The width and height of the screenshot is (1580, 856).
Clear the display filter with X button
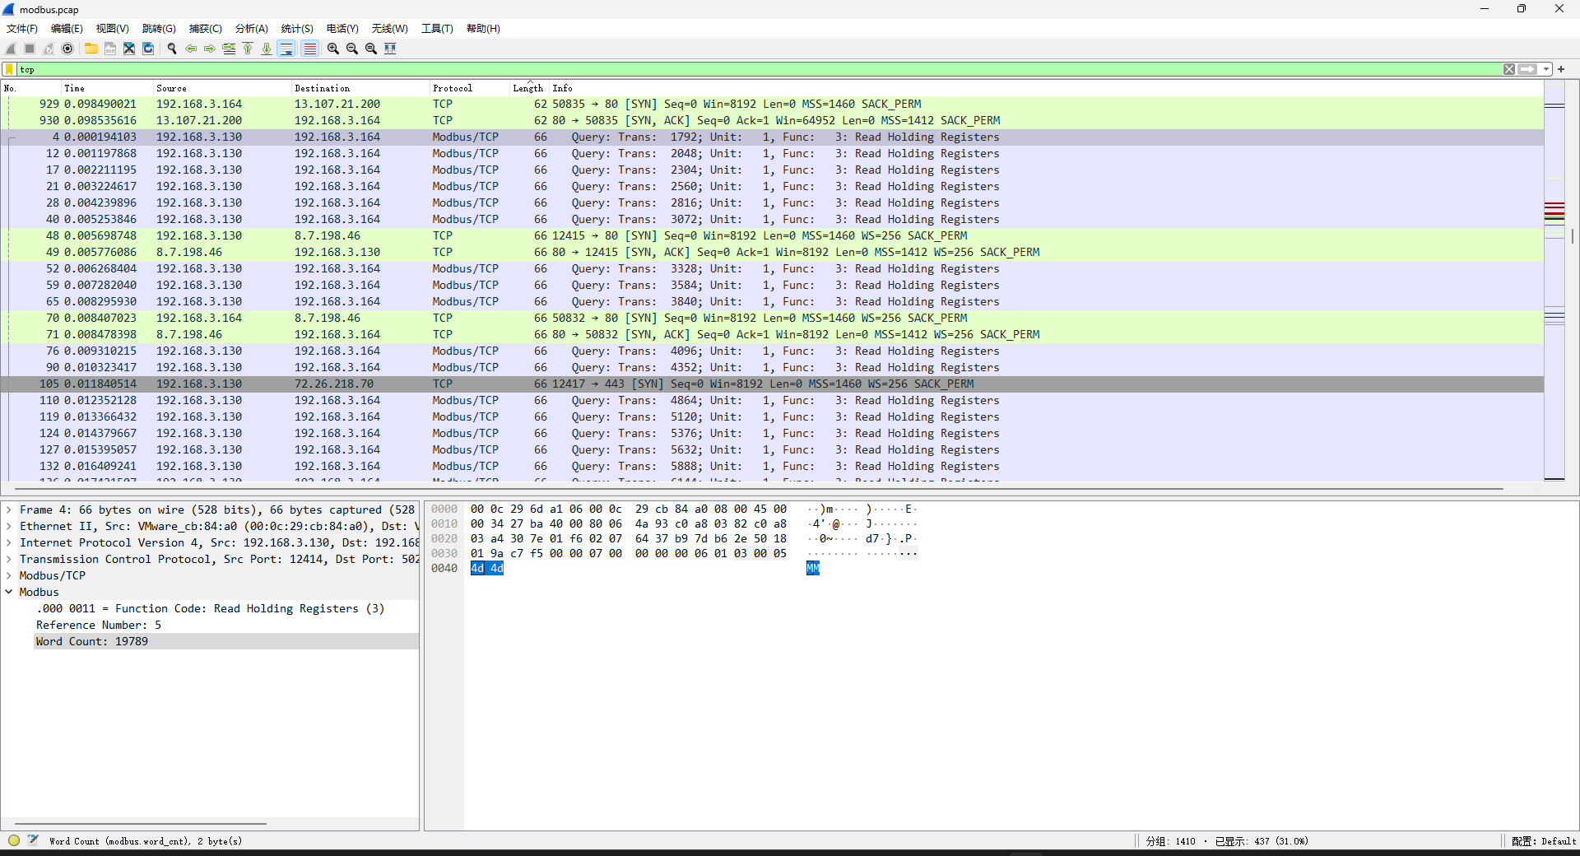pyautogui.click(x=1508, y=69)
